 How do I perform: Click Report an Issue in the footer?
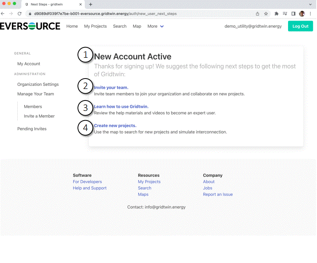click(x=218, y=194)
